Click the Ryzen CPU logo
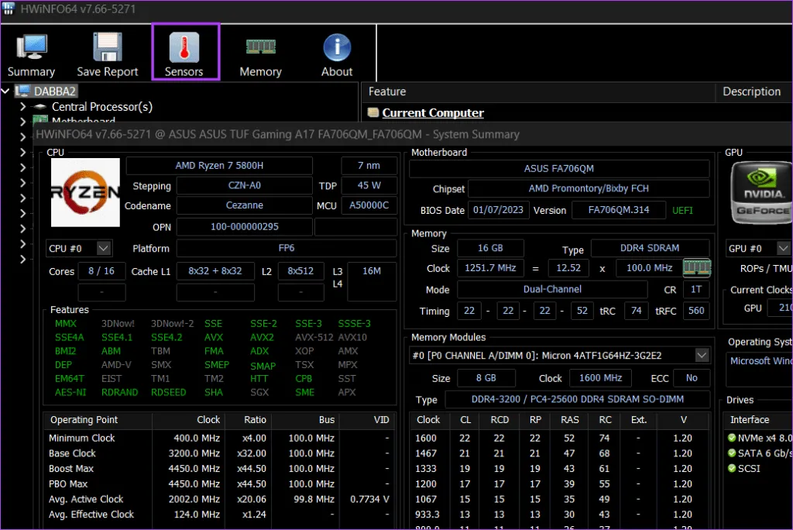The image size is (793, 530). [85, 191]
